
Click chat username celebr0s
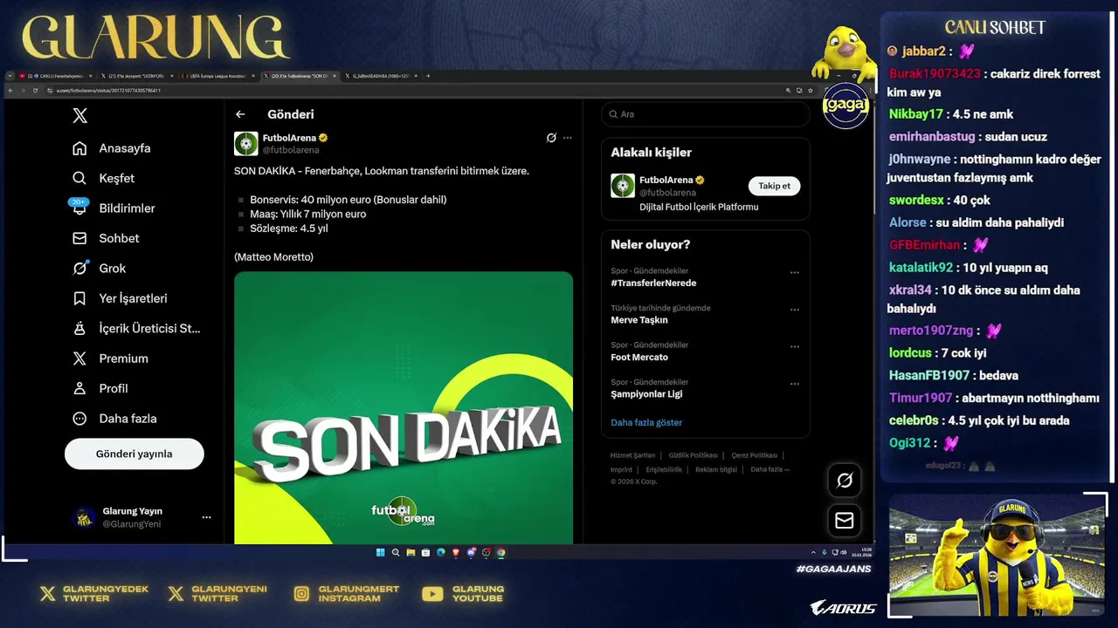click(x=914, y=420)
